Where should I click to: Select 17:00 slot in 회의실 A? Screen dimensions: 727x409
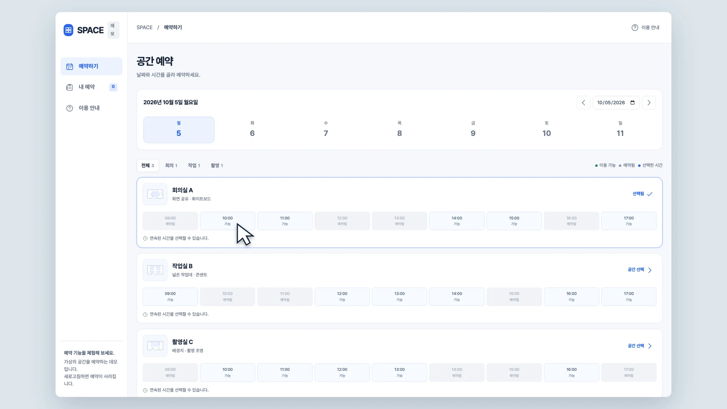[x=629, y=221]
